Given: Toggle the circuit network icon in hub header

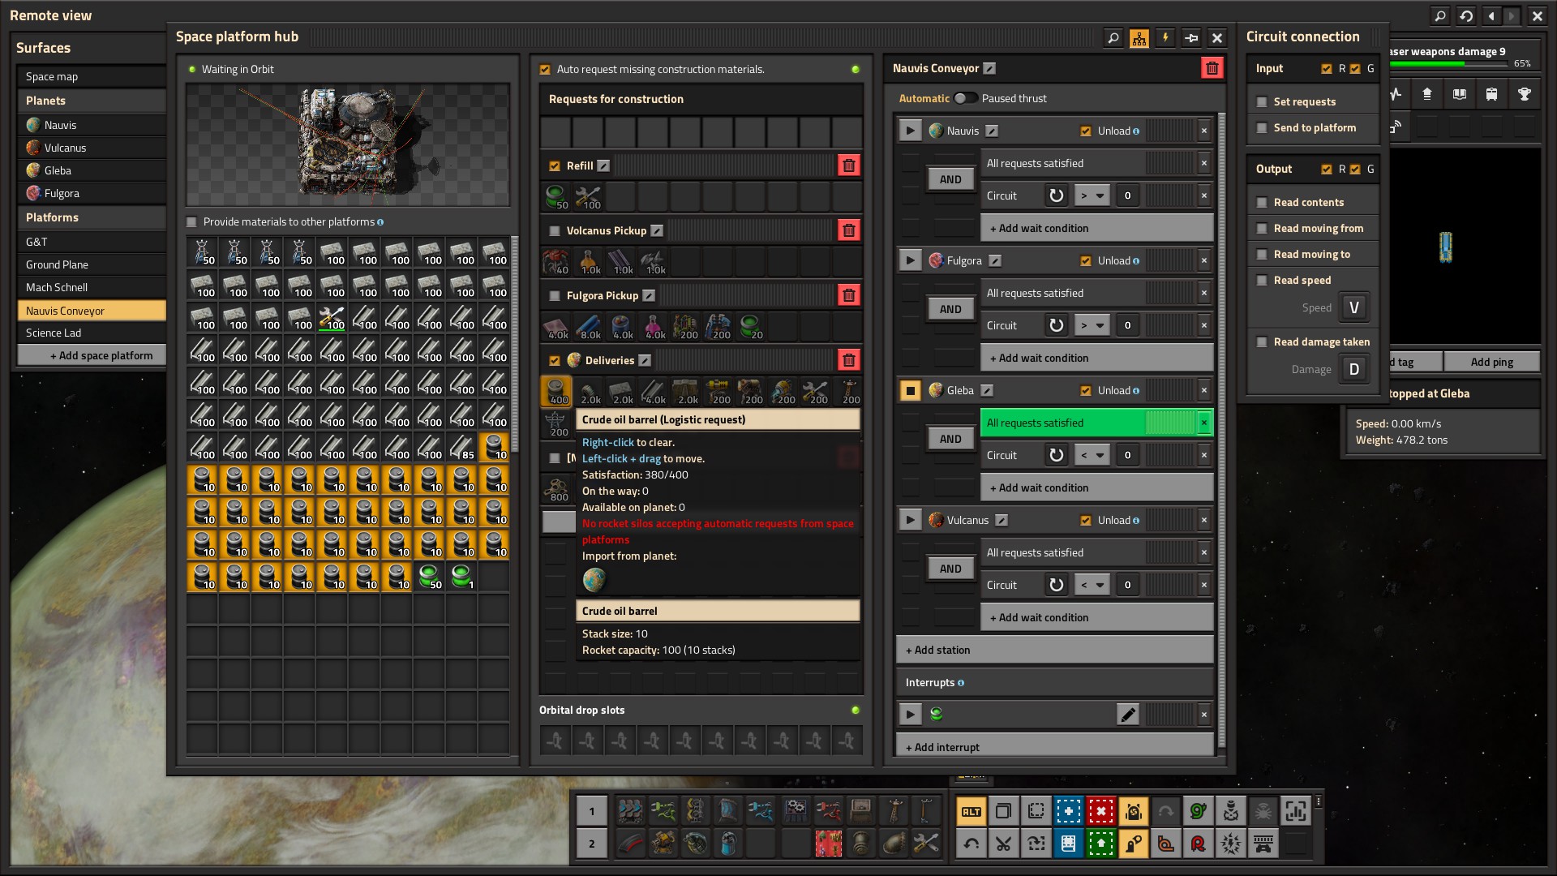Looking at the screenshot, I should click(1139, 37).
